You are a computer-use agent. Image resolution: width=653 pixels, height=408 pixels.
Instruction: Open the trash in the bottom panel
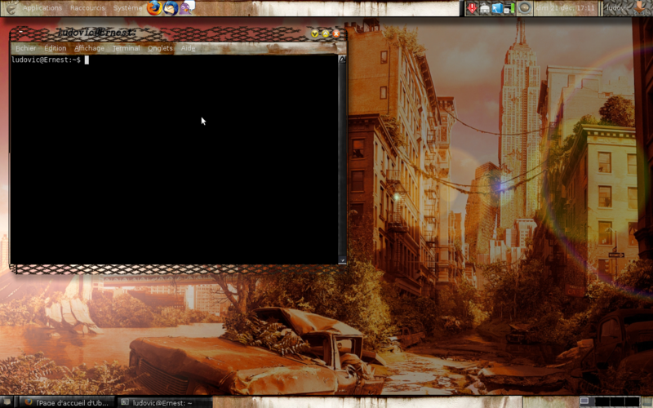tap(646, 402)
